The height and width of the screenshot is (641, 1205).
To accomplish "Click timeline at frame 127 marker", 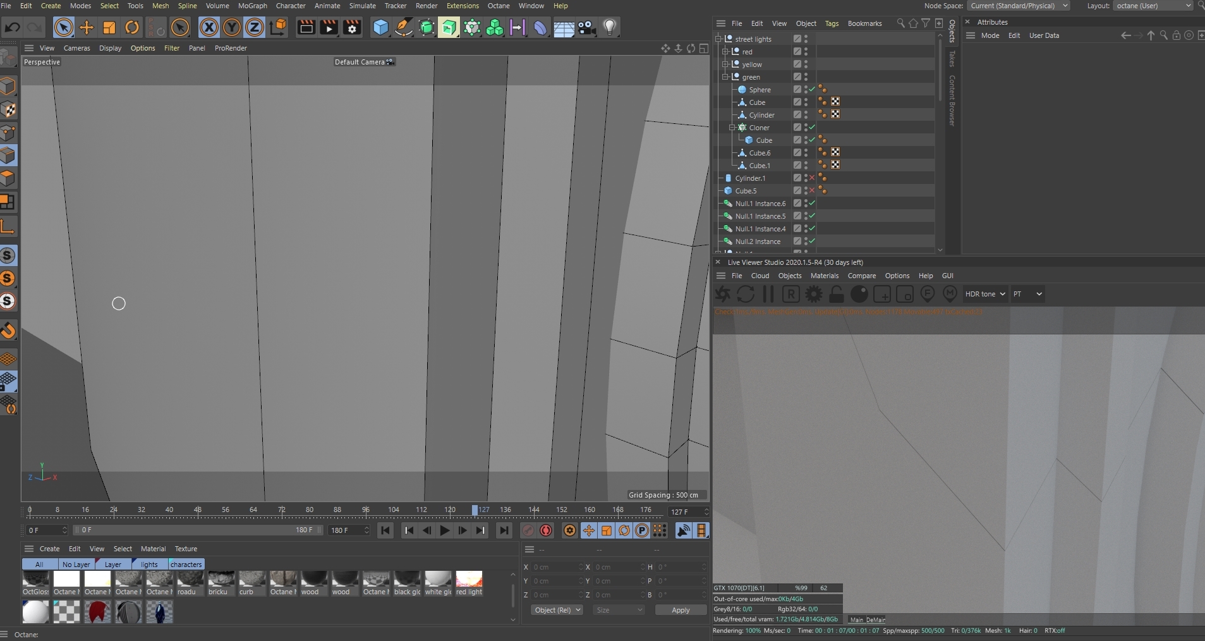I will pos(475,510).
